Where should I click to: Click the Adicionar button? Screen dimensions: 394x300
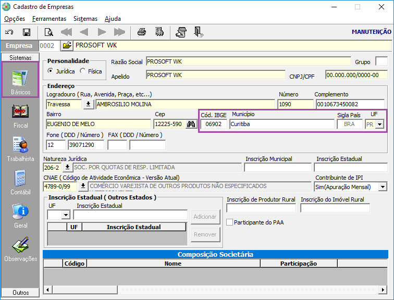tap(205, 217)
